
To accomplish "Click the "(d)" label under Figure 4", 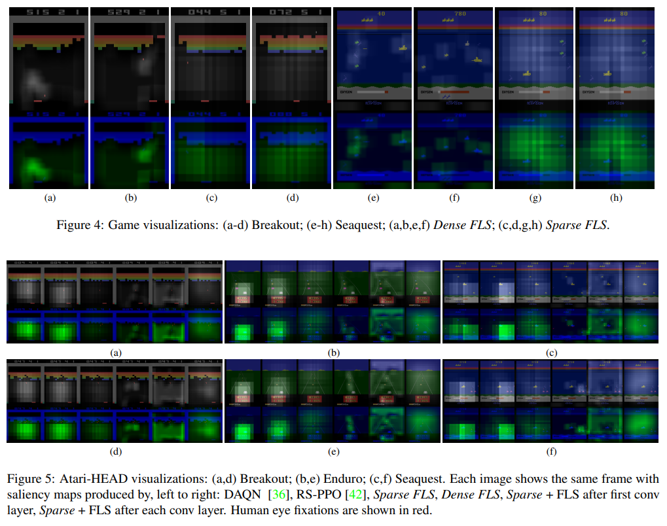I will (293, 198).
